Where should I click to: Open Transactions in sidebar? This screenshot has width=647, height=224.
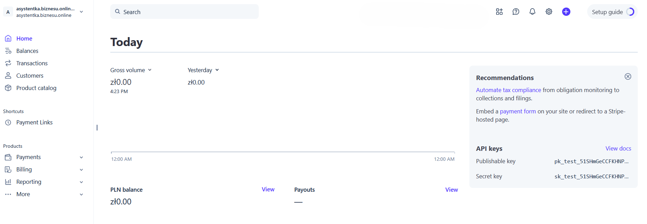click(32, 63)
